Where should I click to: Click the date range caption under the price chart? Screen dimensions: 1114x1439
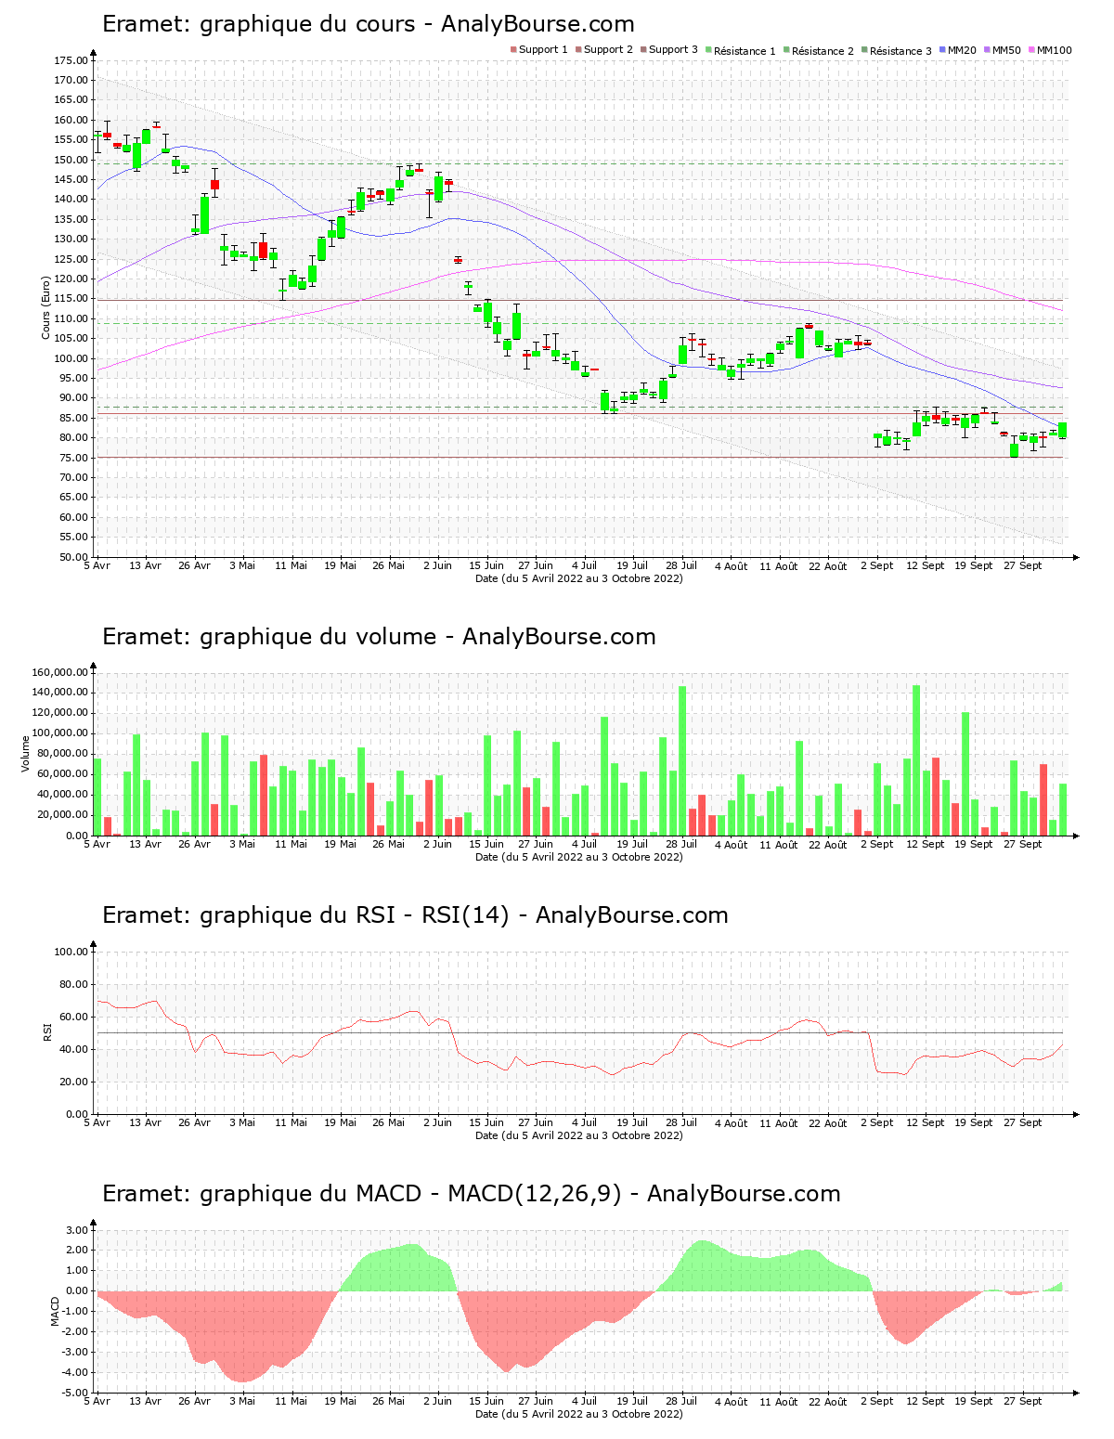[579, 578]
